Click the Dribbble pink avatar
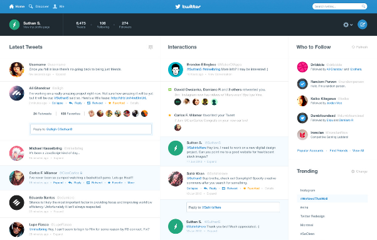Viewport: 377px width, 240px height. [x=302, y=67]
